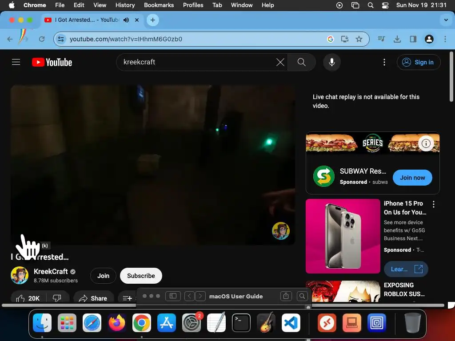Expand the Chrome tab search chevron
455x341 pixels.
(446, 20)
